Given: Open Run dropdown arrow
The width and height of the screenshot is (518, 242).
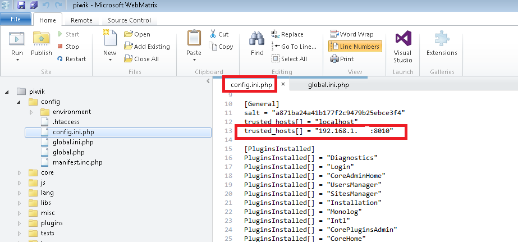Looking at the screenshot, I should (17, 60).
